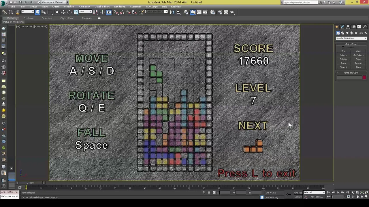This screenshot has height=207, width=369.
Task: Click the Play Animation button
Action: [338, 192]
